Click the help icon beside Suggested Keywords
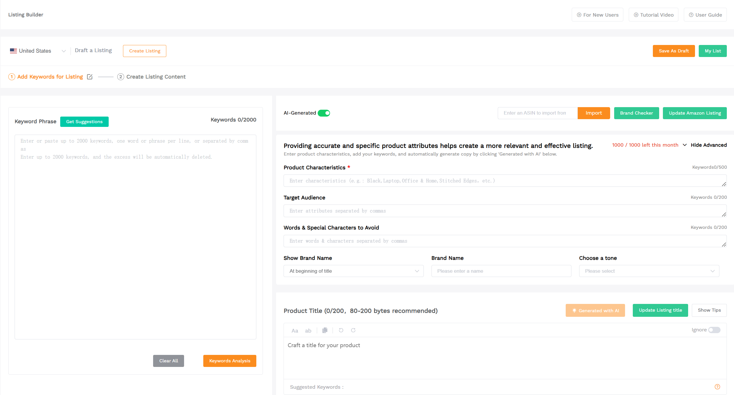734x395 pixels. [x=718, y=386]
